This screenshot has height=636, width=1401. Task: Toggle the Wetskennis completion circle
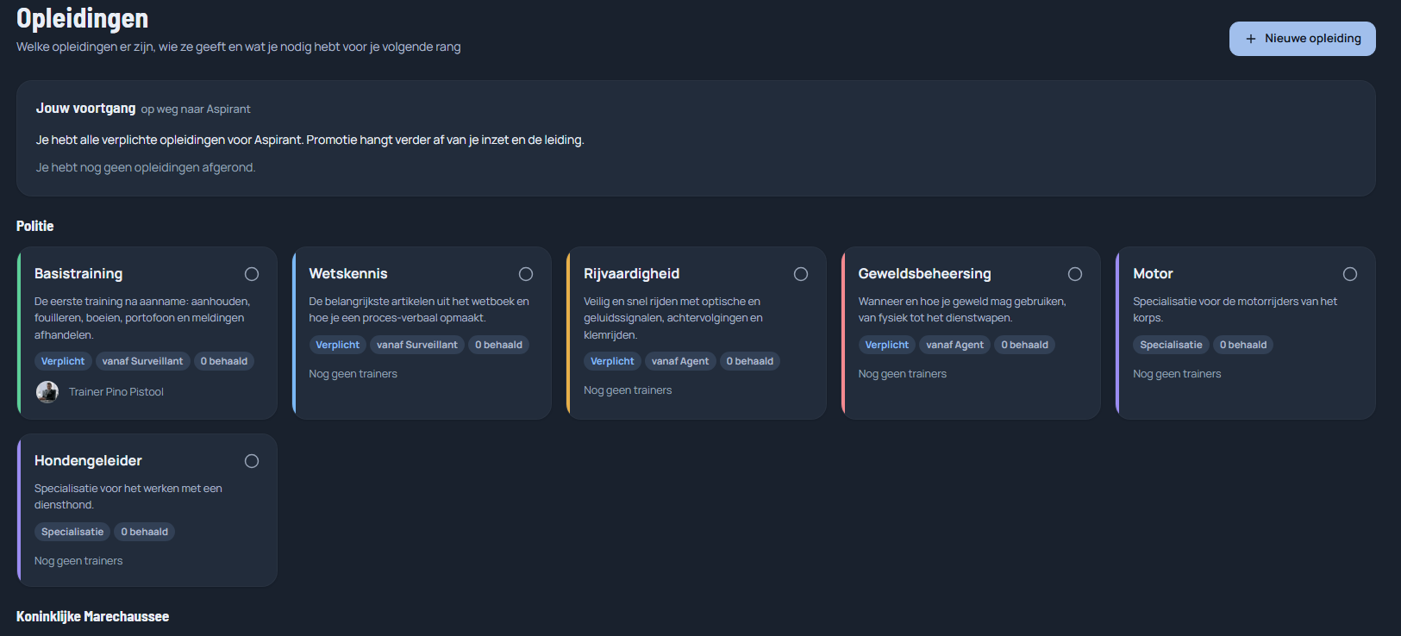click(526, 274)
